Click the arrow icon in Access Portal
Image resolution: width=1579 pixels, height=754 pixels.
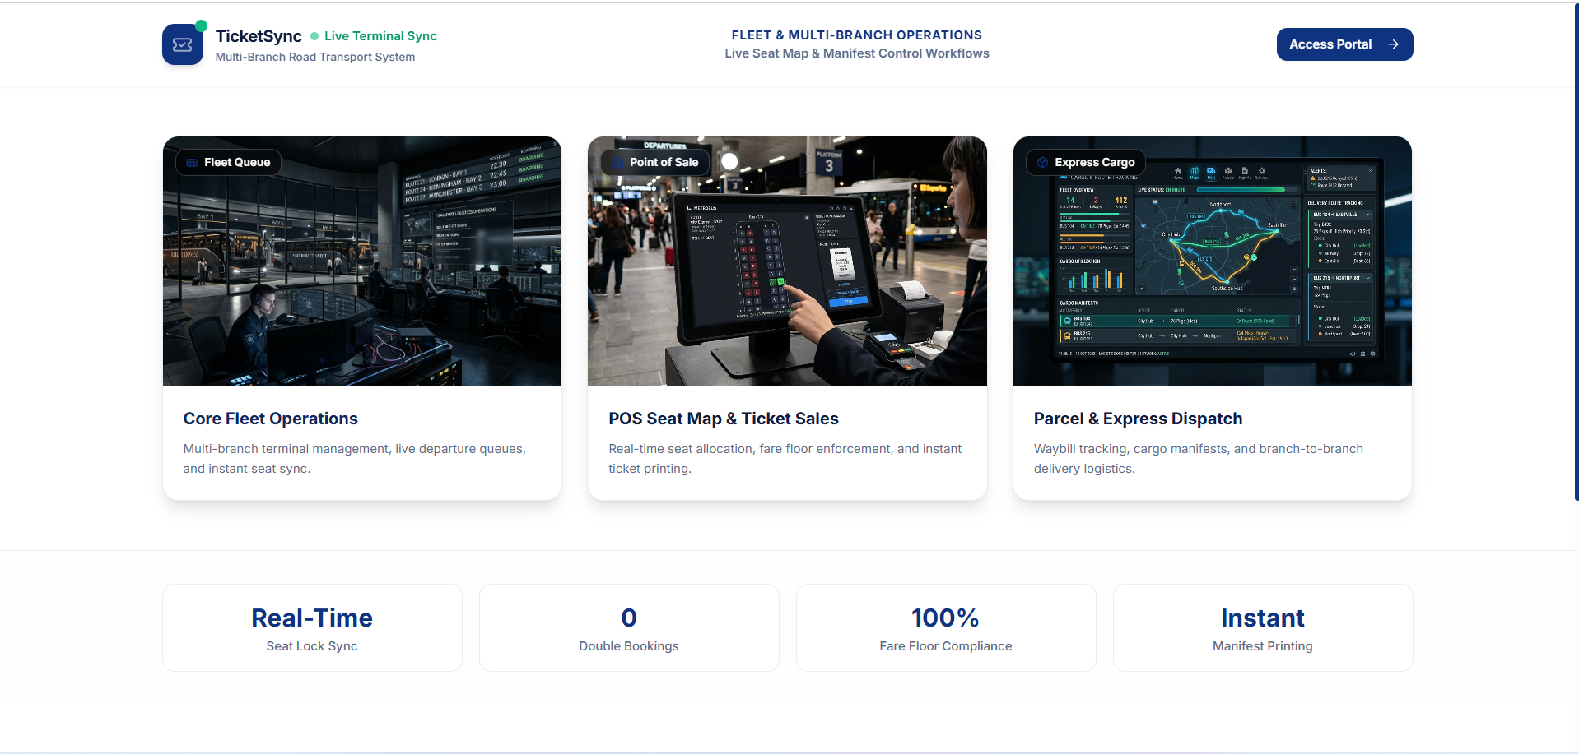pyautogui.click(x=1394, y=44)
